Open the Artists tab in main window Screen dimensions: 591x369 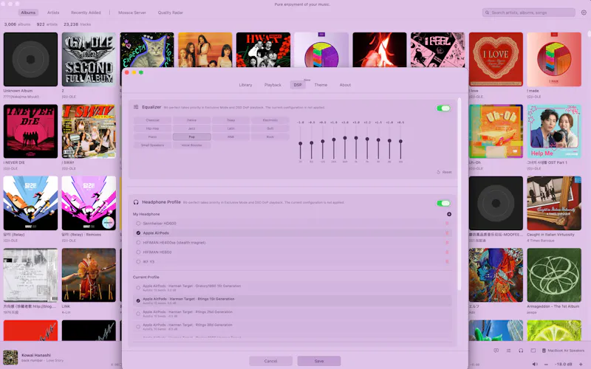(x=53, y=13)
